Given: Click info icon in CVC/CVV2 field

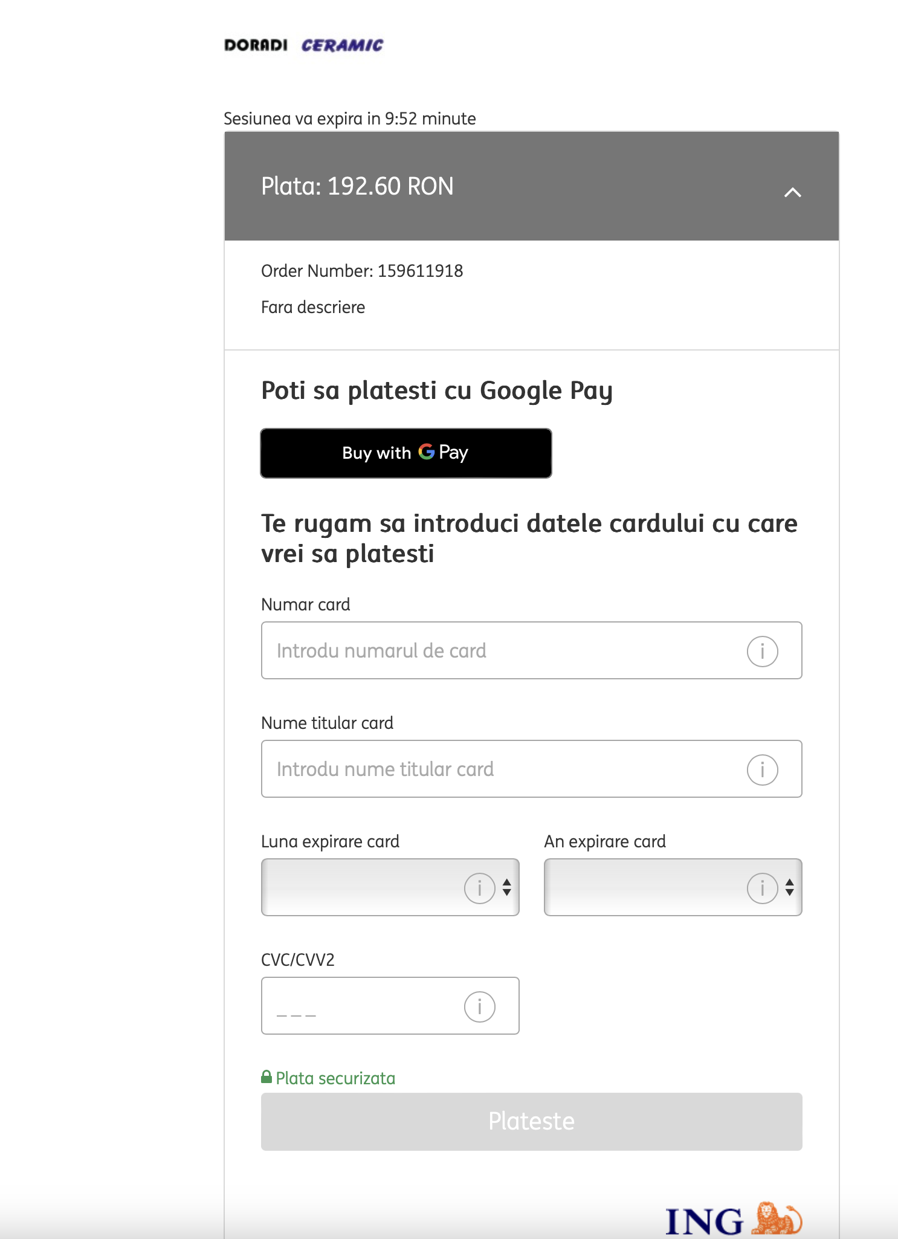Looking at the screenshot, I should pyautogui.click(x=479, y=1006).
